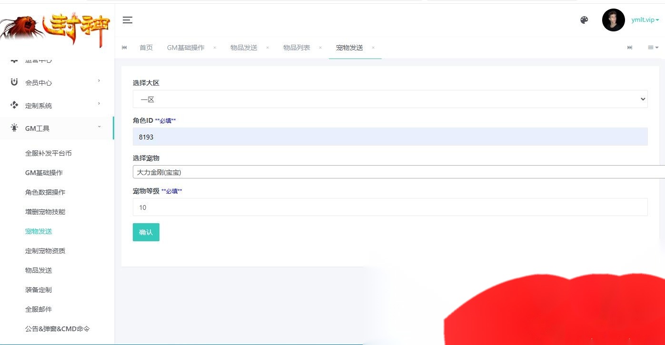This screenshot has width=665, height=345.
Task: Open 物品发送 in sidebar menu
Action: 39,270
